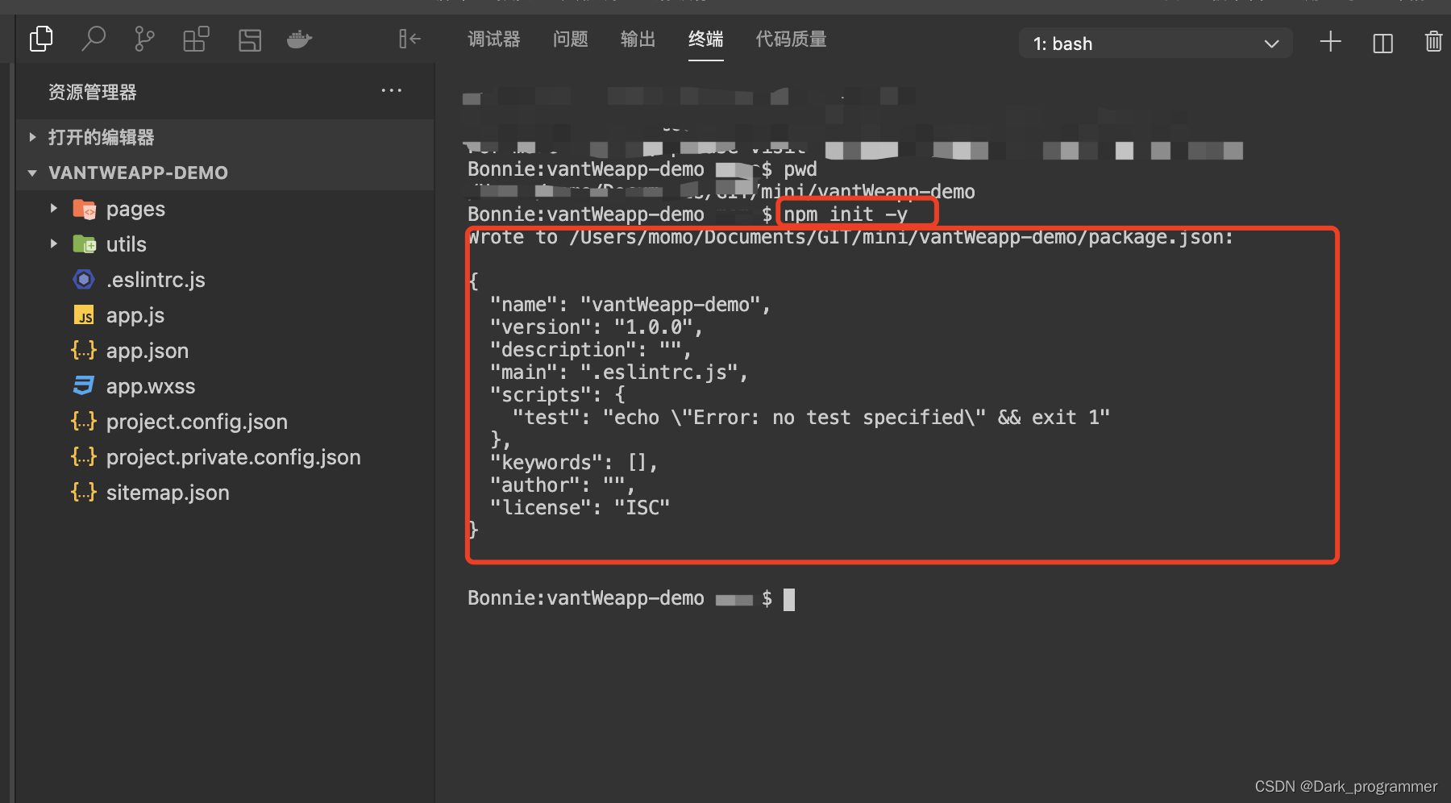Click the 'pwd' command in terminal

coord(800,169)
